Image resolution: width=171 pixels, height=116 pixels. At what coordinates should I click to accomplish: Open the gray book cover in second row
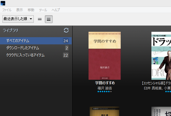(161, 111)
